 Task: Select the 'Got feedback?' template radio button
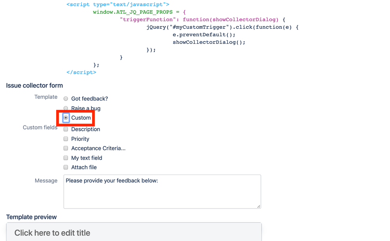(66, 98)
